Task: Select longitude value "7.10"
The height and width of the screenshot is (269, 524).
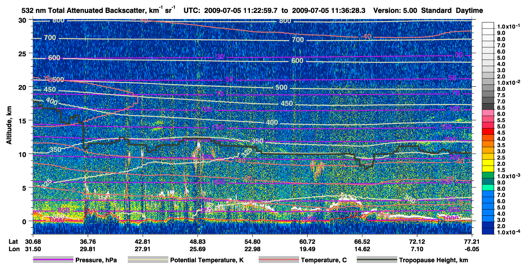Action: [x=417, y=249]
